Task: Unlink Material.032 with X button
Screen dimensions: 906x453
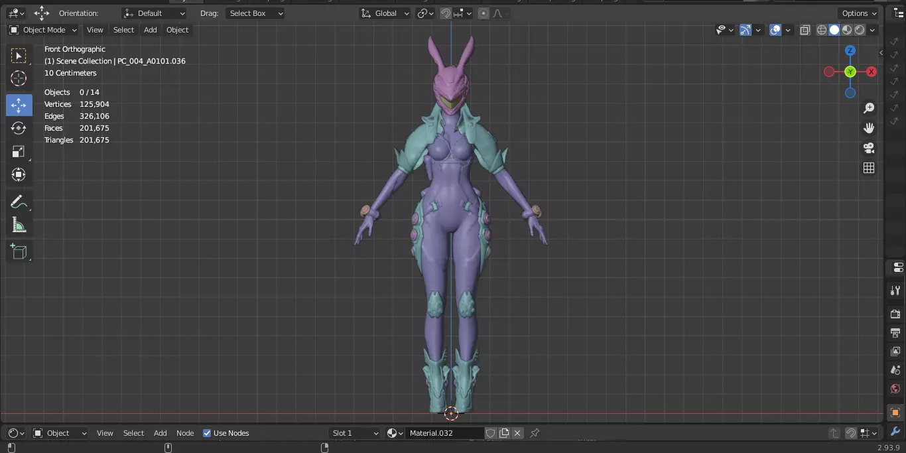Action: pos(517,433)
